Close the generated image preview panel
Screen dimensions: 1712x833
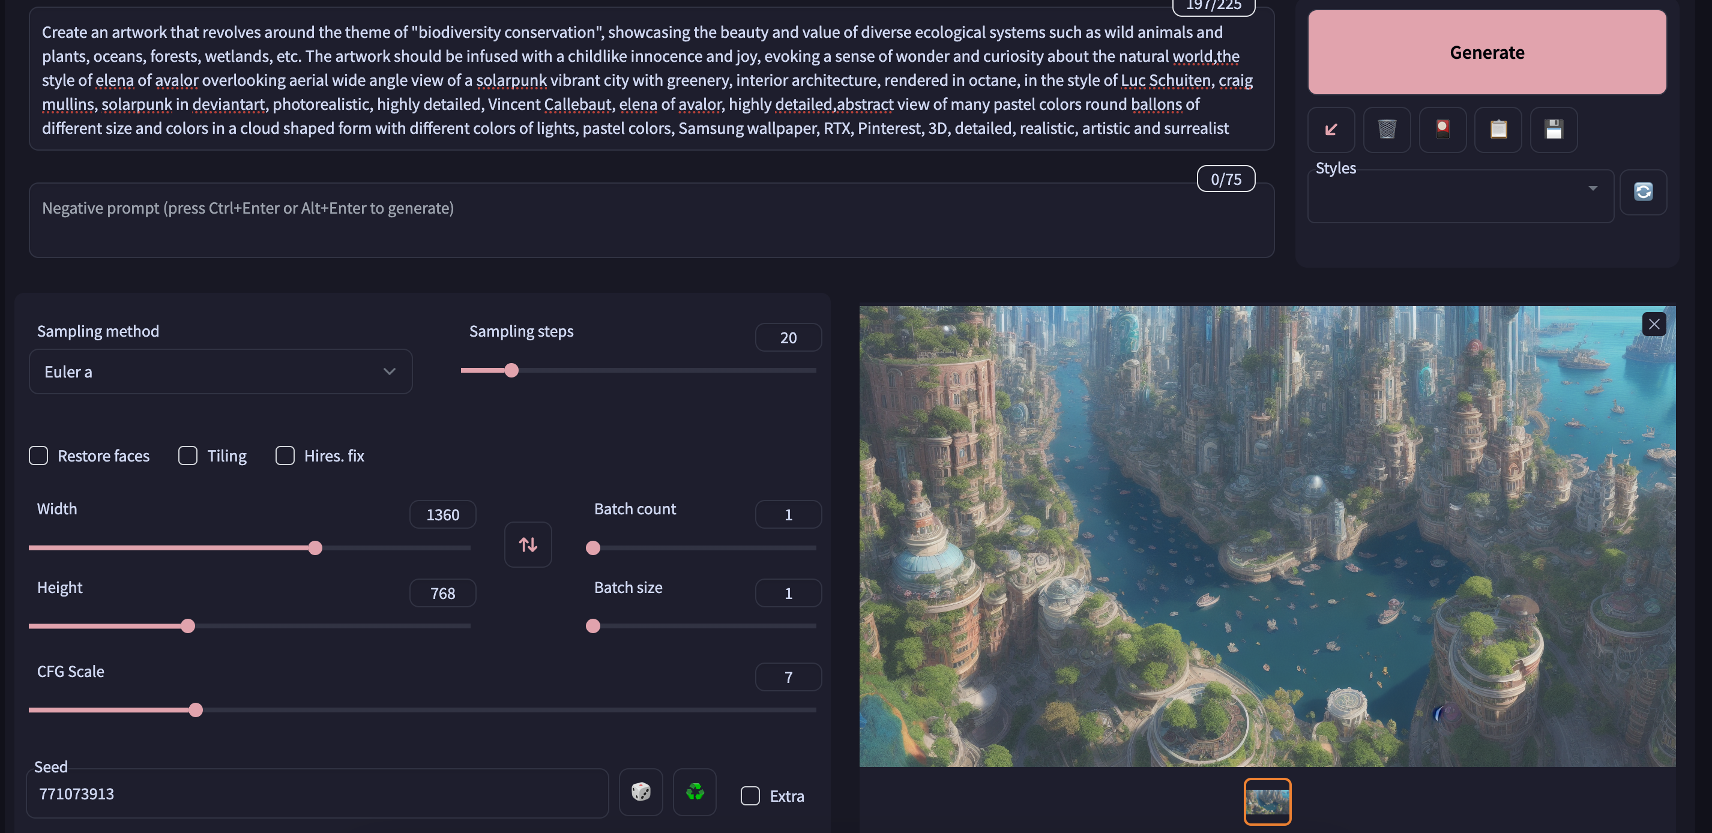[1654, 323]
